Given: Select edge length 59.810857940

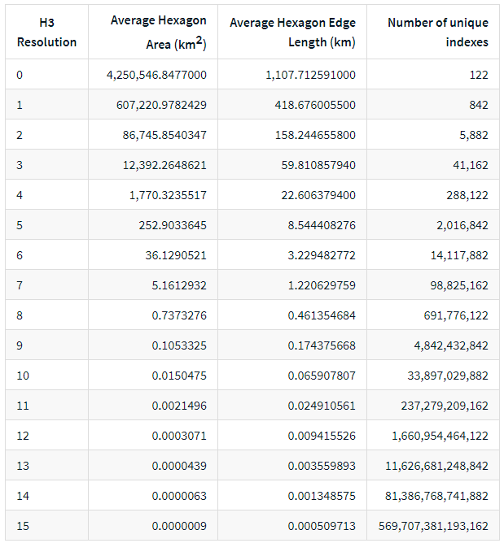Looking at the screenshot, I should 318,165.
